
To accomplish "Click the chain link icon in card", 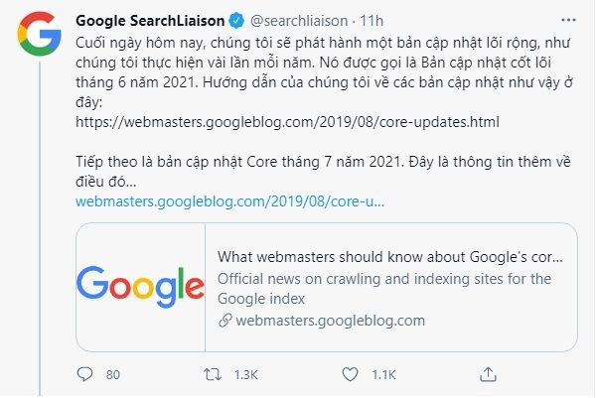I will pos(224,321).
